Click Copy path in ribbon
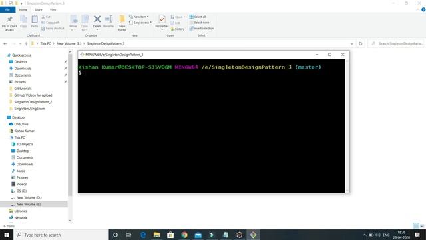The width and height of the screenshot is (426, 240). click(51, 23)
